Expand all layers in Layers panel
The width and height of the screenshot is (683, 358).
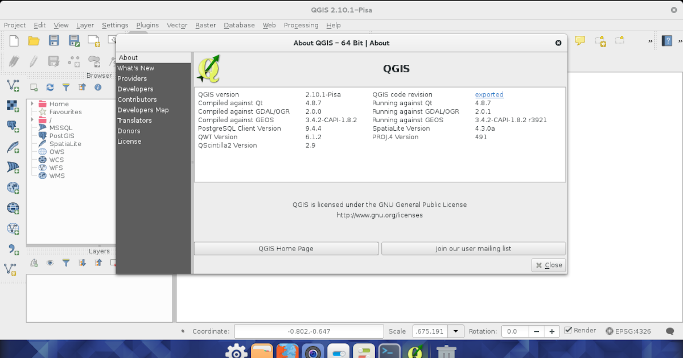pyautogui.click(x=82, y=263)
